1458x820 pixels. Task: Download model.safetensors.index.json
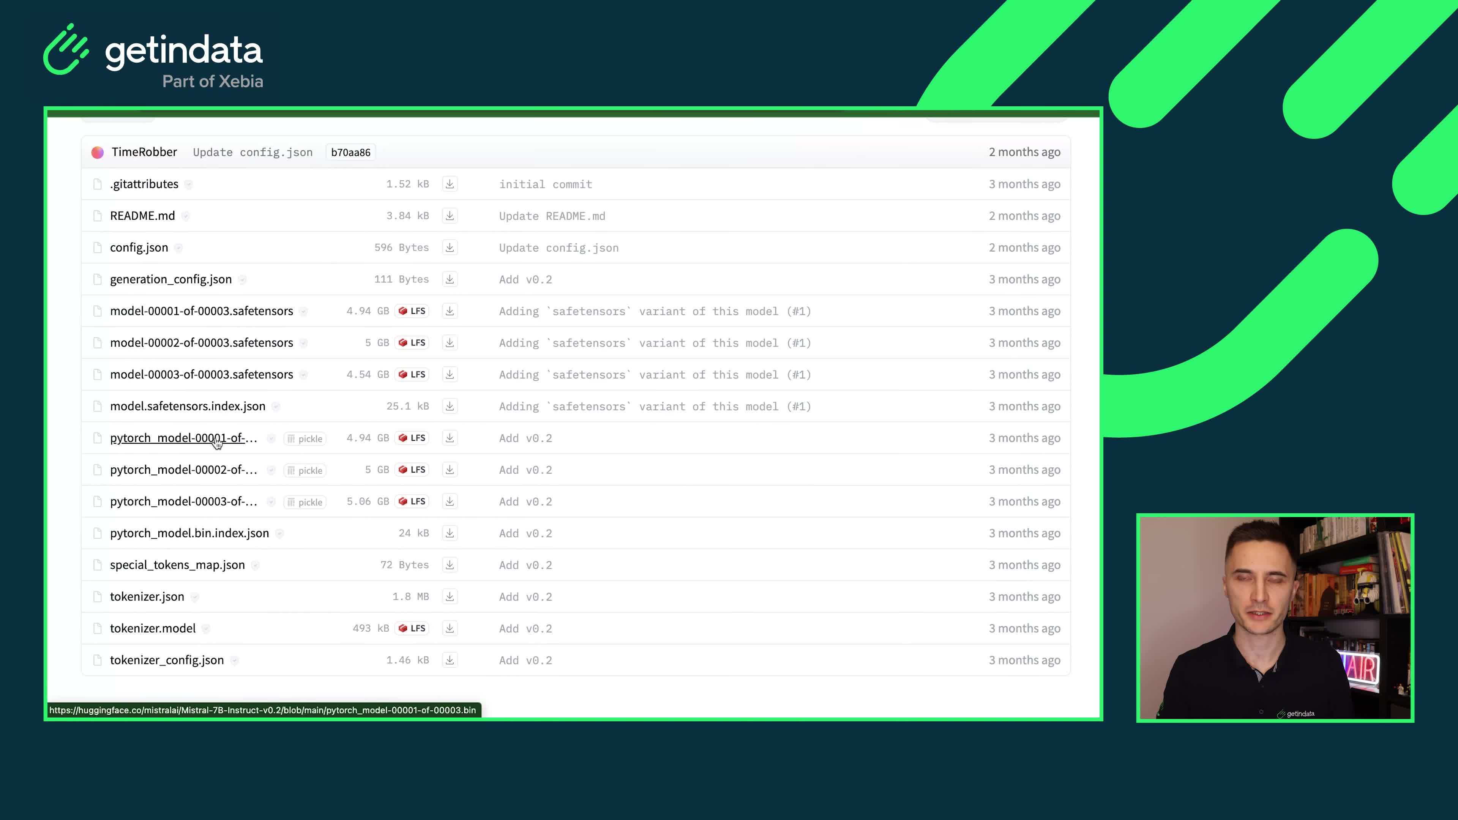[450, 406]
